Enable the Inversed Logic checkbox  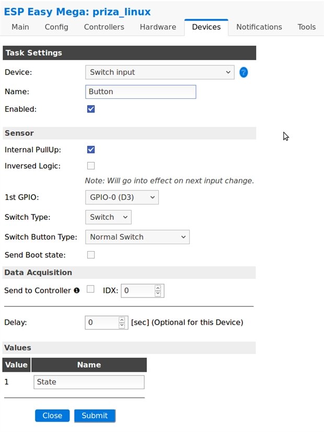(x=91, y=166)
